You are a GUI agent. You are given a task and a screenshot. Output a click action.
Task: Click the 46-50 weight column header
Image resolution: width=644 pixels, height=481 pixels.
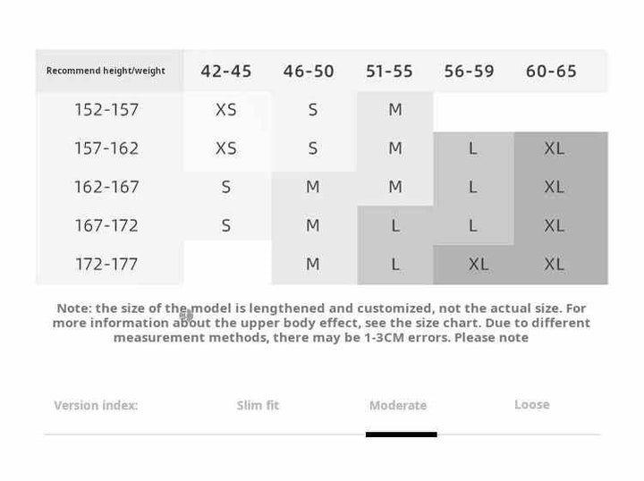[x=309, y=71]
